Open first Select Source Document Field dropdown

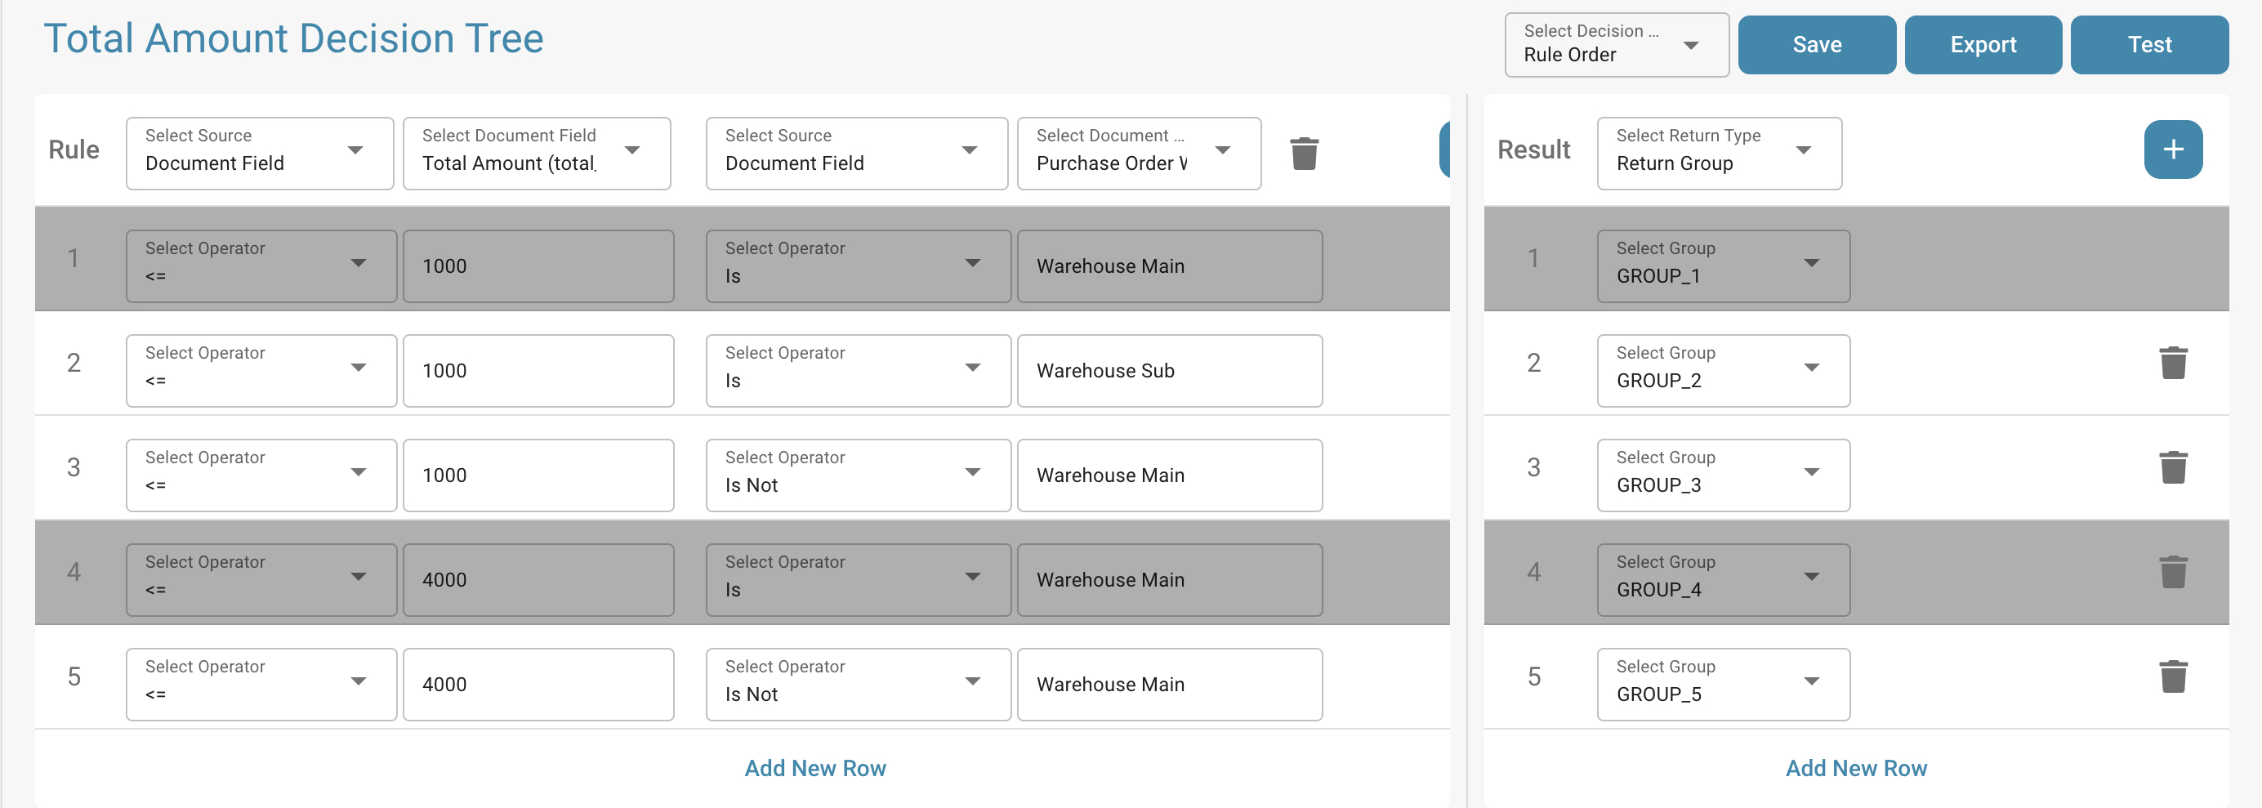coord(260,153)
